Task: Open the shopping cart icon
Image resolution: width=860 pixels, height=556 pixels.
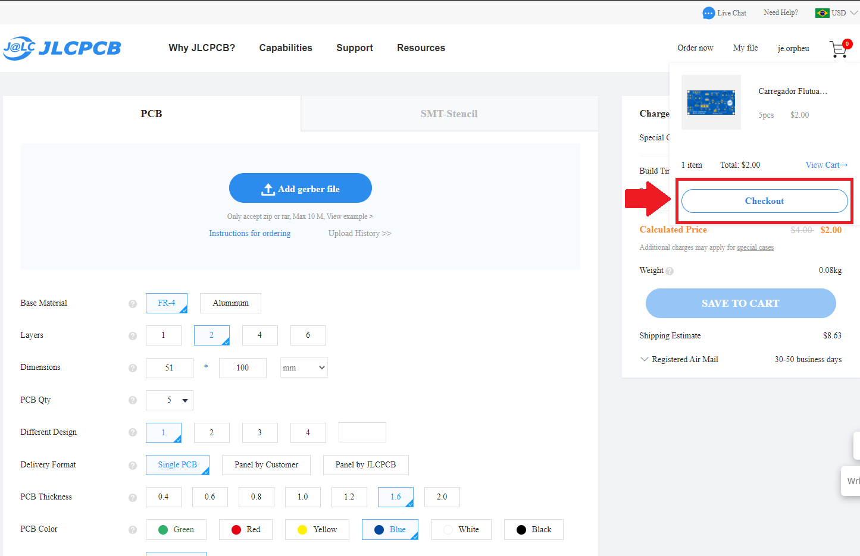Action: pyautogui.click(x=838, y=49)
